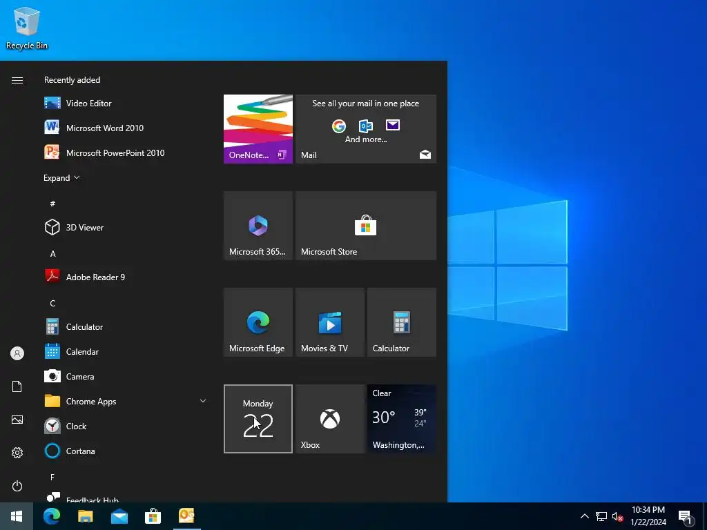
Task: Launch Microsoft PowerPoint 2010
Action: 126,153
